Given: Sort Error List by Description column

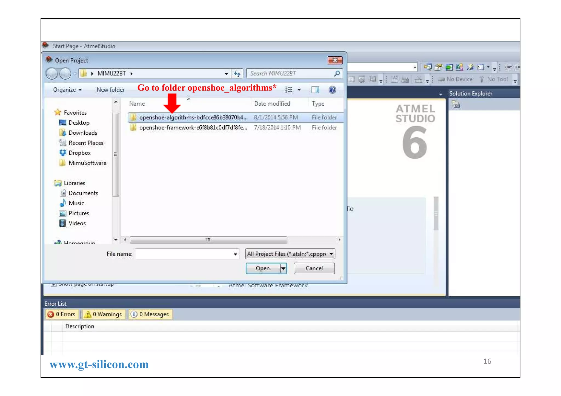Looking at the screenshot, I should coord(80,326).
